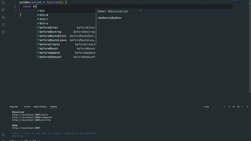Image resolution: width=251 pixels, height=141 pixels.
Task: Pick the beforeUnmount suggestion
Action: click(x=66, y=57)
